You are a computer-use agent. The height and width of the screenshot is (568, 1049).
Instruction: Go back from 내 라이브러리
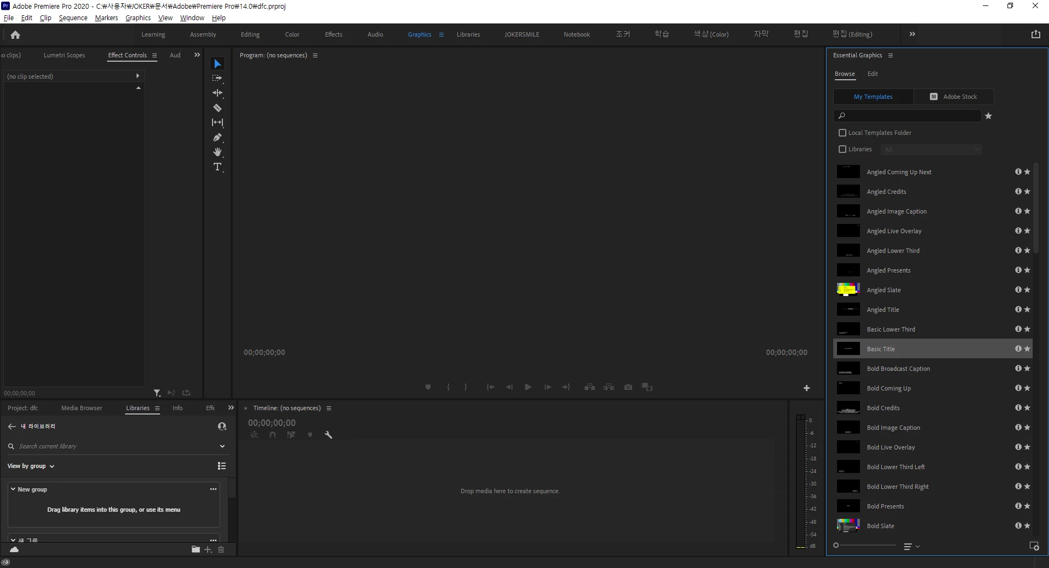(x=12, y=426)
